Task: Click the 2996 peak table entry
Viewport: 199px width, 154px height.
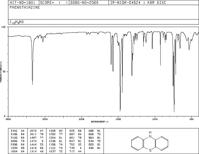Action: 17,145
